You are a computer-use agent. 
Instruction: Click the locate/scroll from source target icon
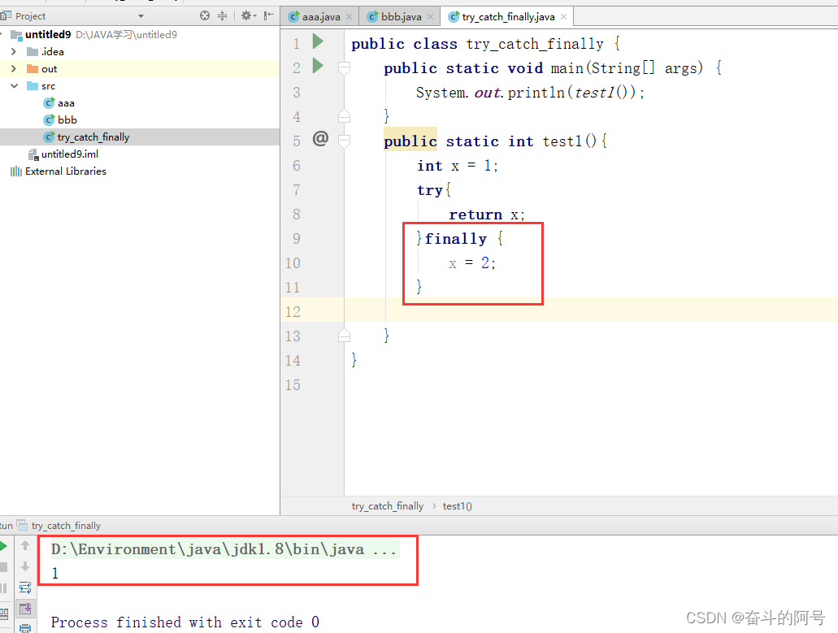(x=205, y=15)
